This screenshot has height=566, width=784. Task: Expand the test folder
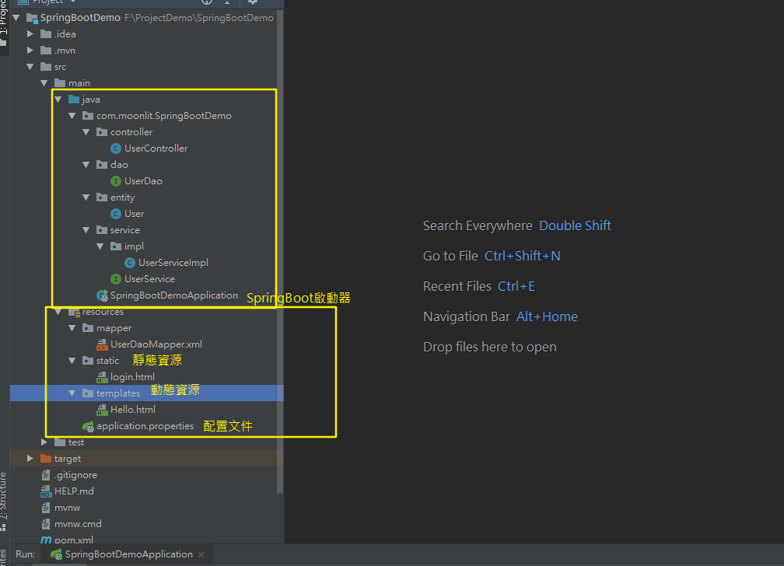pyautogui.click(x=44, y=442)
